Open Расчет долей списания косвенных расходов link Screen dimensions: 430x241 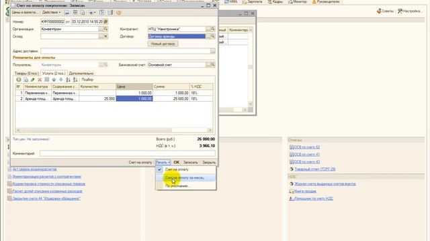click(48, 191)
